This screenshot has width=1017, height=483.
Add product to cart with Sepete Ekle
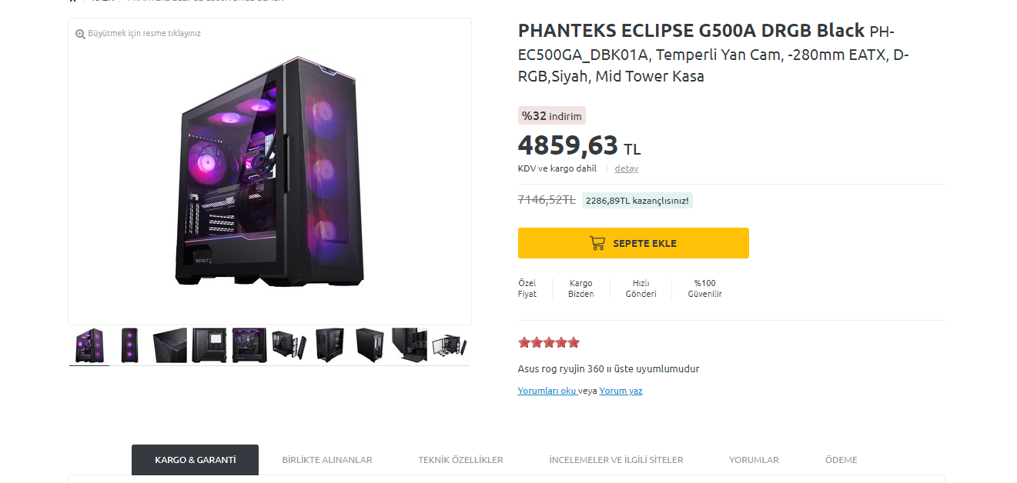[633, 243]
